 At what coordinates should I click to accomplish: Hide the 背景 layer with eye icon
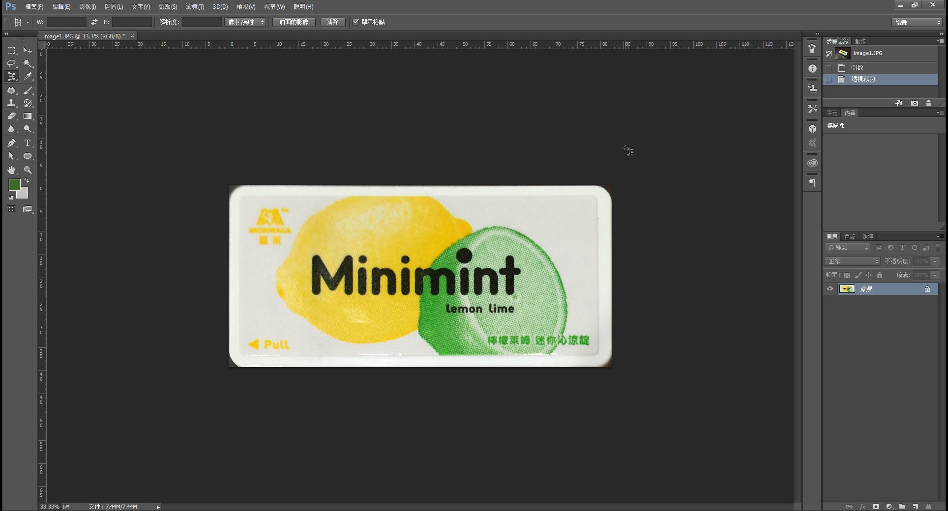830,289
